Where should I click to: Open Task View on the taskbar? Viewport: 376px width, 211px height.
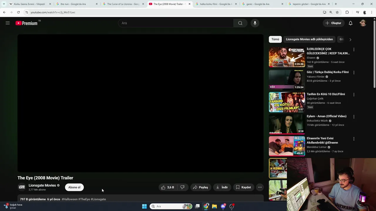point(197,206)
